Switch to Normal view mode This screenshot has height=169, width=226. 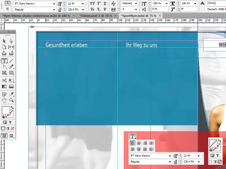(x=4, y=136)
